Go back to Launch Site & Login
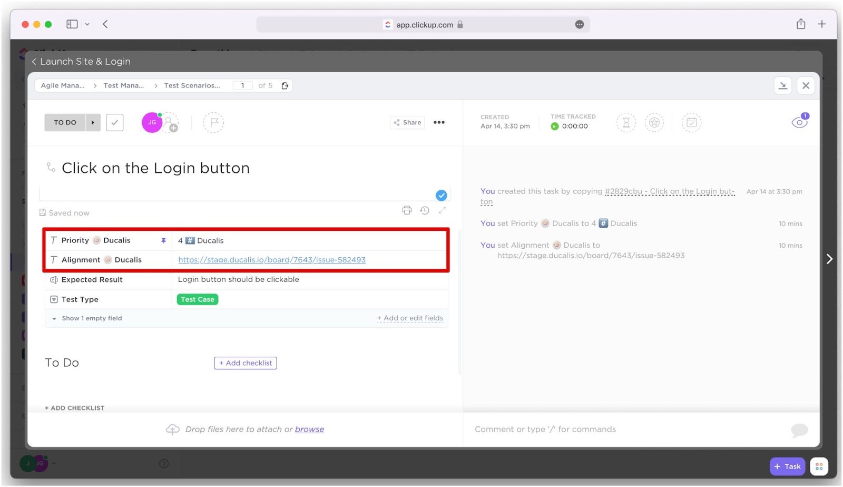The image size is (843, 487). point(81,62)
